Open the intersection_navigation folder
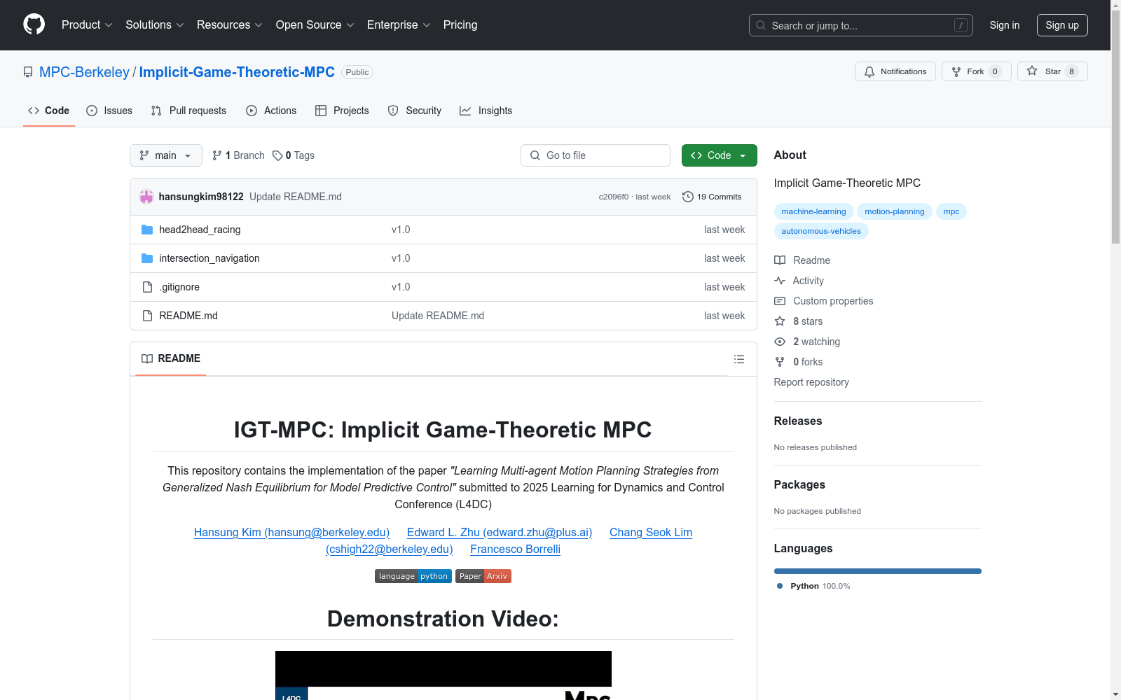This screenshot has width=1121, height=700. coord(209,258)
